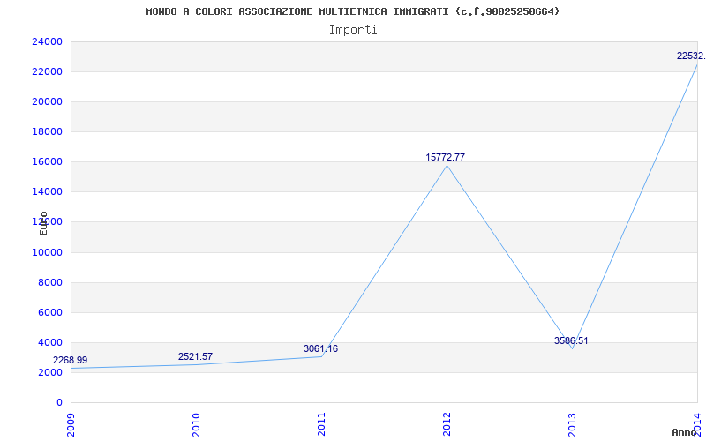Click the data label 3586.51

coord(571,341)
